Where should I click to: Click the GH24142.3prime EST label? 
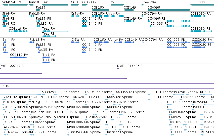(16, 97)
